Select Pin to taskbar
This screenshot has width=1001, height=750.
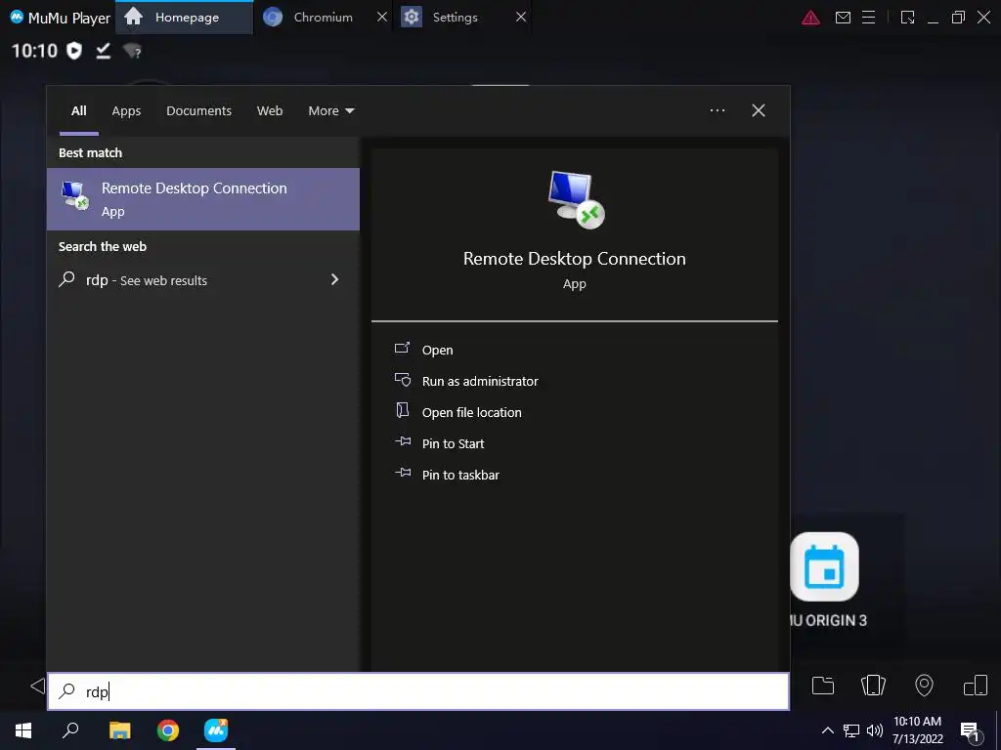(460, 475)
